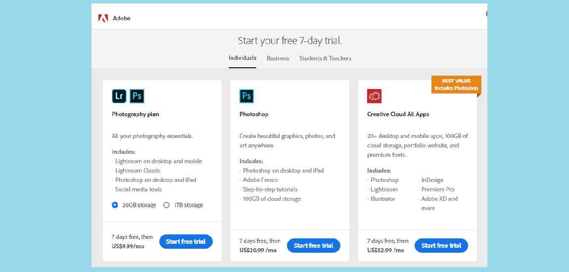Screen dimensions: 569x272
Task: Click the 'Illustrator' list item
Action: coord(383,199)
